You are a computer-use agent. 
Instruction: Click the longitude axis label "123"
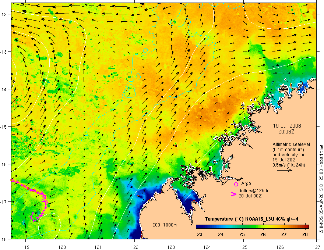(171, 247)
